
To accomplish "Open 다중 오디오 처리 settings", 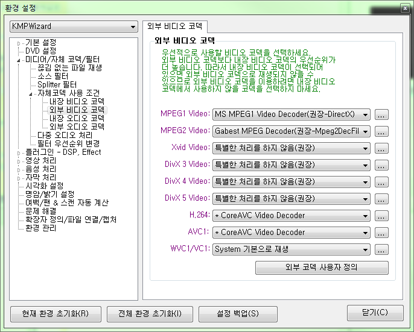I will coord(65,136).
